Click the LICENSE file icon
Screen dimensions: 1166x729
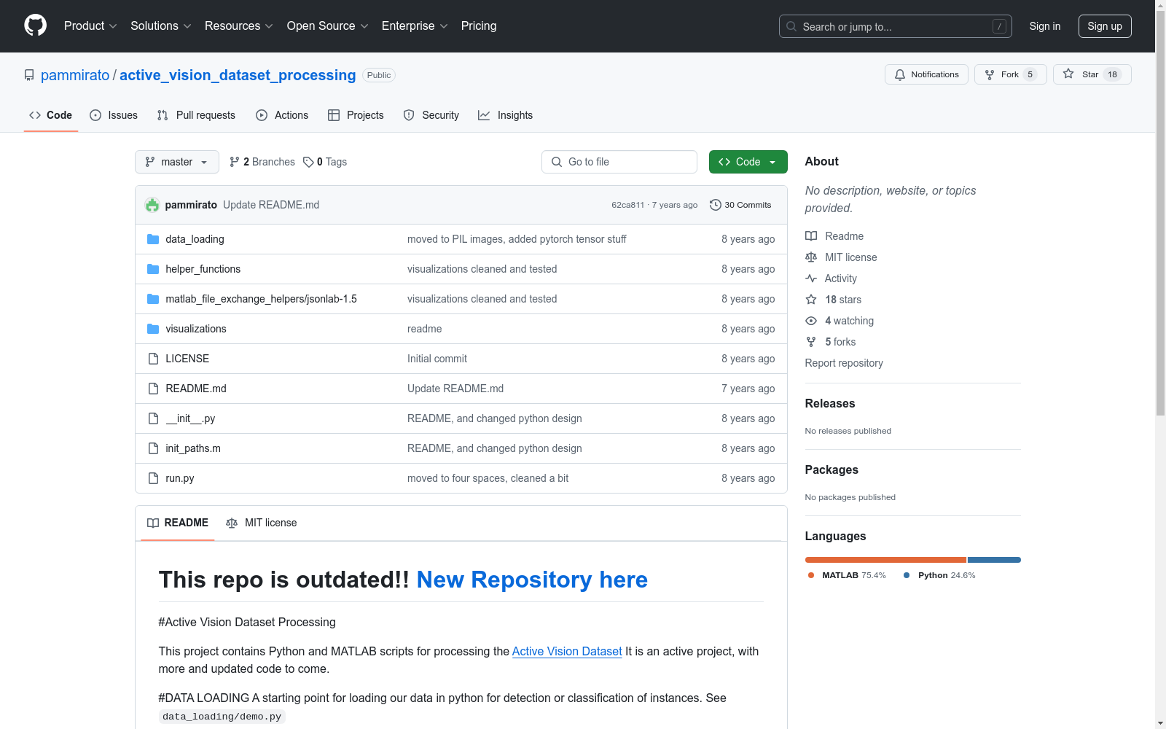coord(153,359)
